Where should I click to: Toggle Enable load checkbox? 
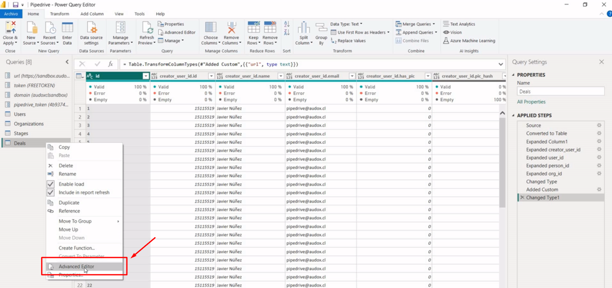tap(50, 184)
